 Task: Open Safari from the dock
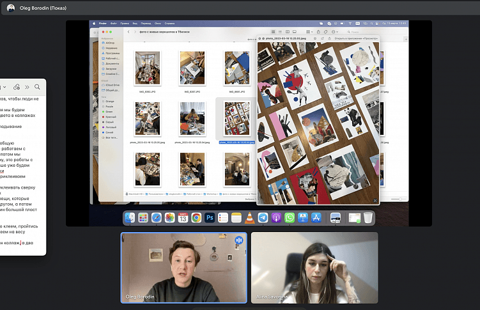click(x=157, y=218)
